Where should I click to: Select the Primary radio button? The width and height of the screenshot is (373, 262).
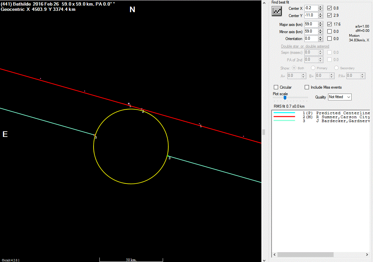click(313, 68)
